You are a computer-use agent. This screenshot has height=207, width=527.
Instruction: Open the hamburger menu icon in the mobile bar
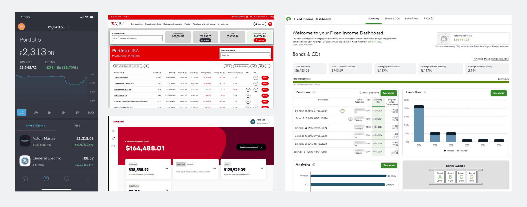click(87, 179)
